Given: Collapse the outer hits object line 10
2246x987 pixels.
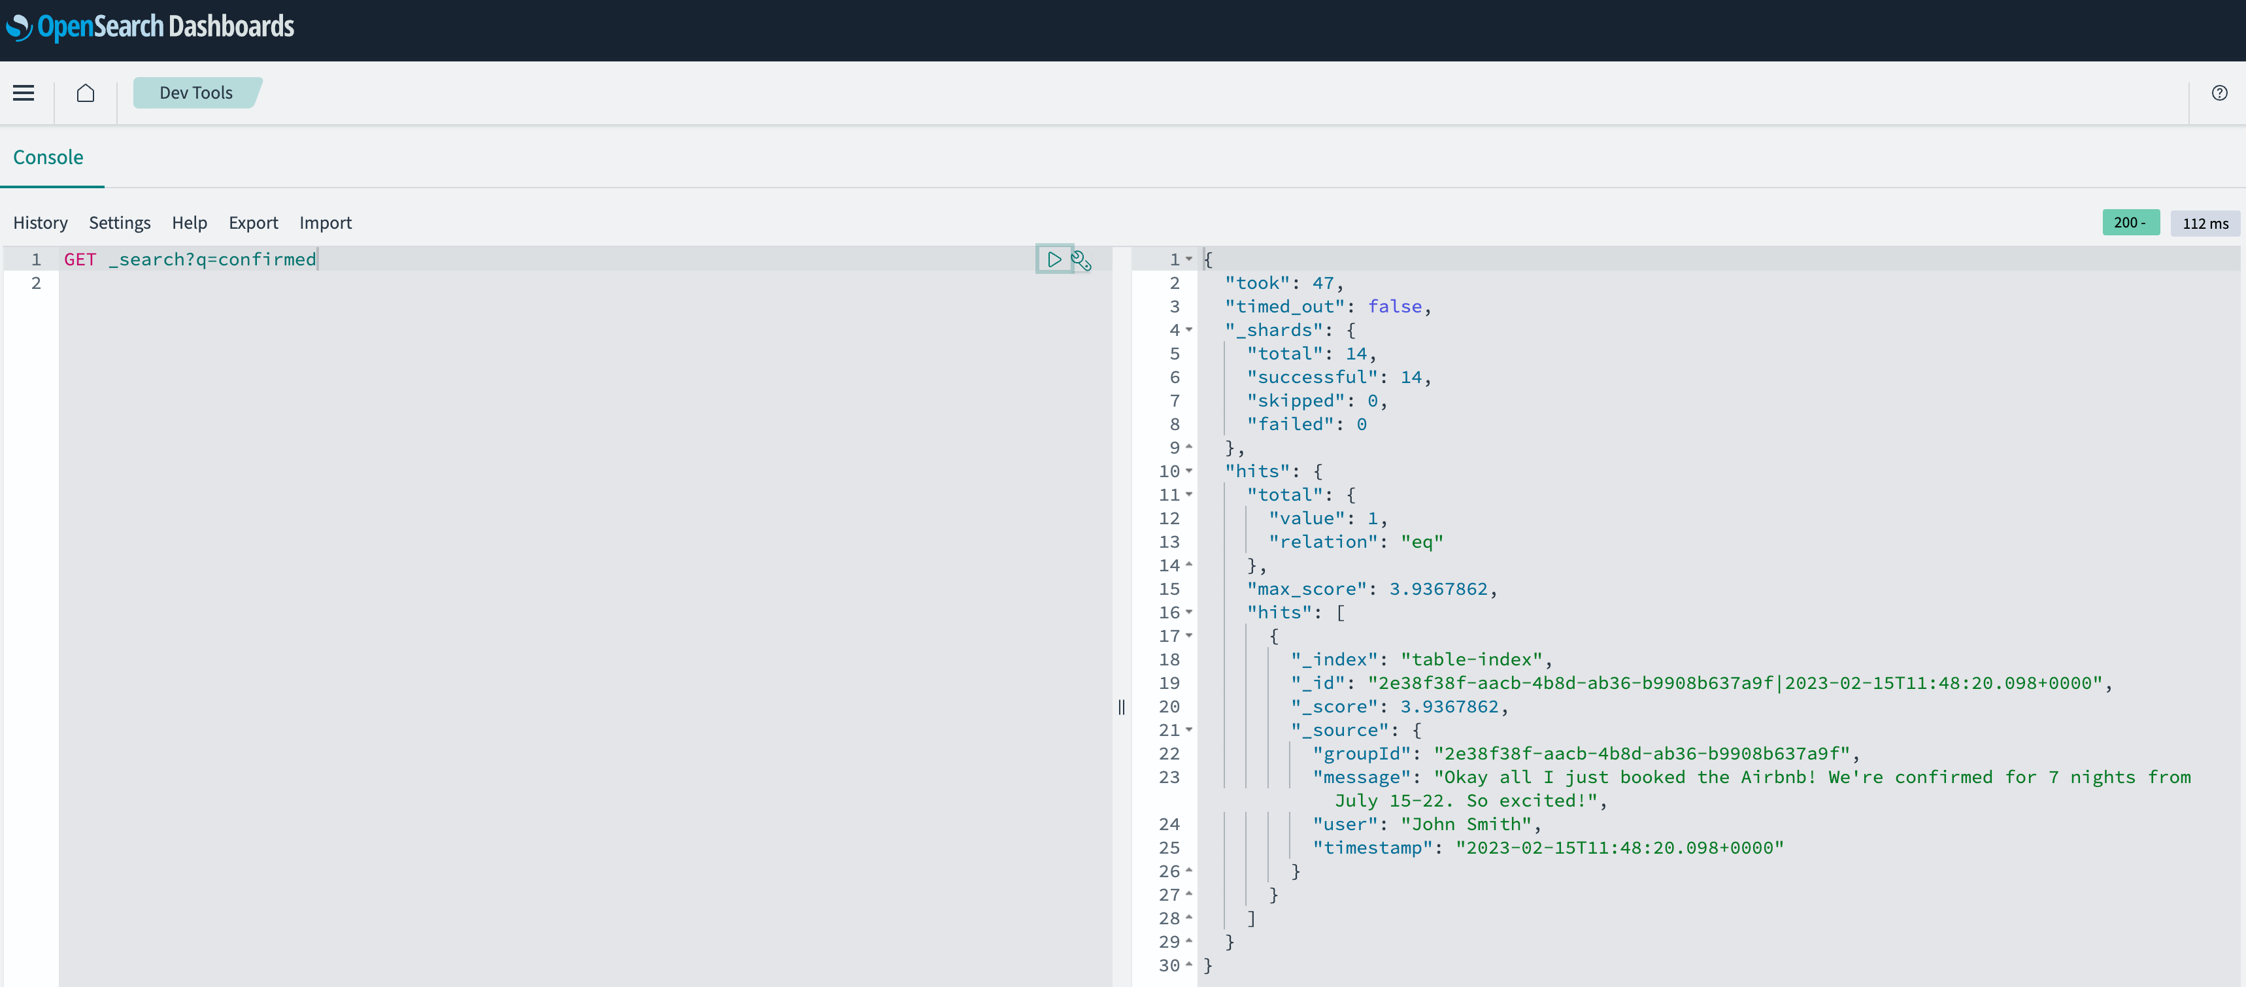Looking at the screenshot, I should (x=1188, y=471).
